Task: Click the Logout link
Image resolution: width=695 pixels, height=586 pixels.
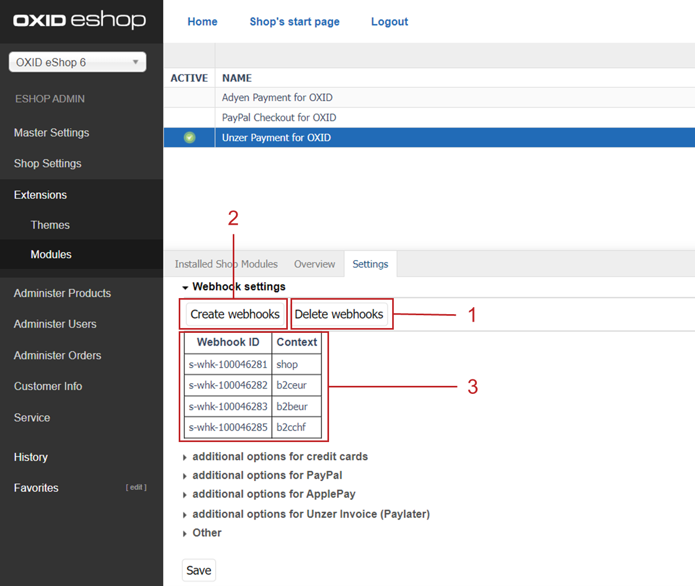Action: click(389, 22)
